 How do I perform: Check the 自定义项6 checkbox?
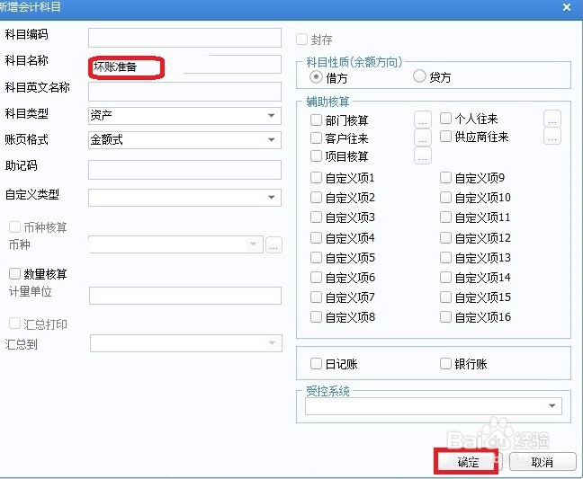(316, 277)
